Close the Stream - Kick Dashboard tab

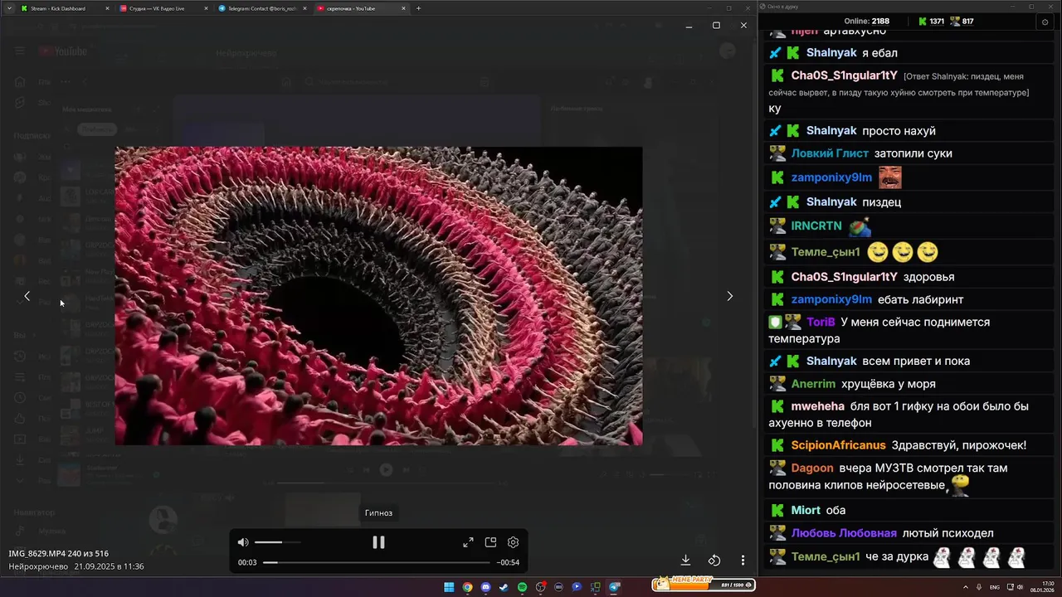tap(107, 8)
